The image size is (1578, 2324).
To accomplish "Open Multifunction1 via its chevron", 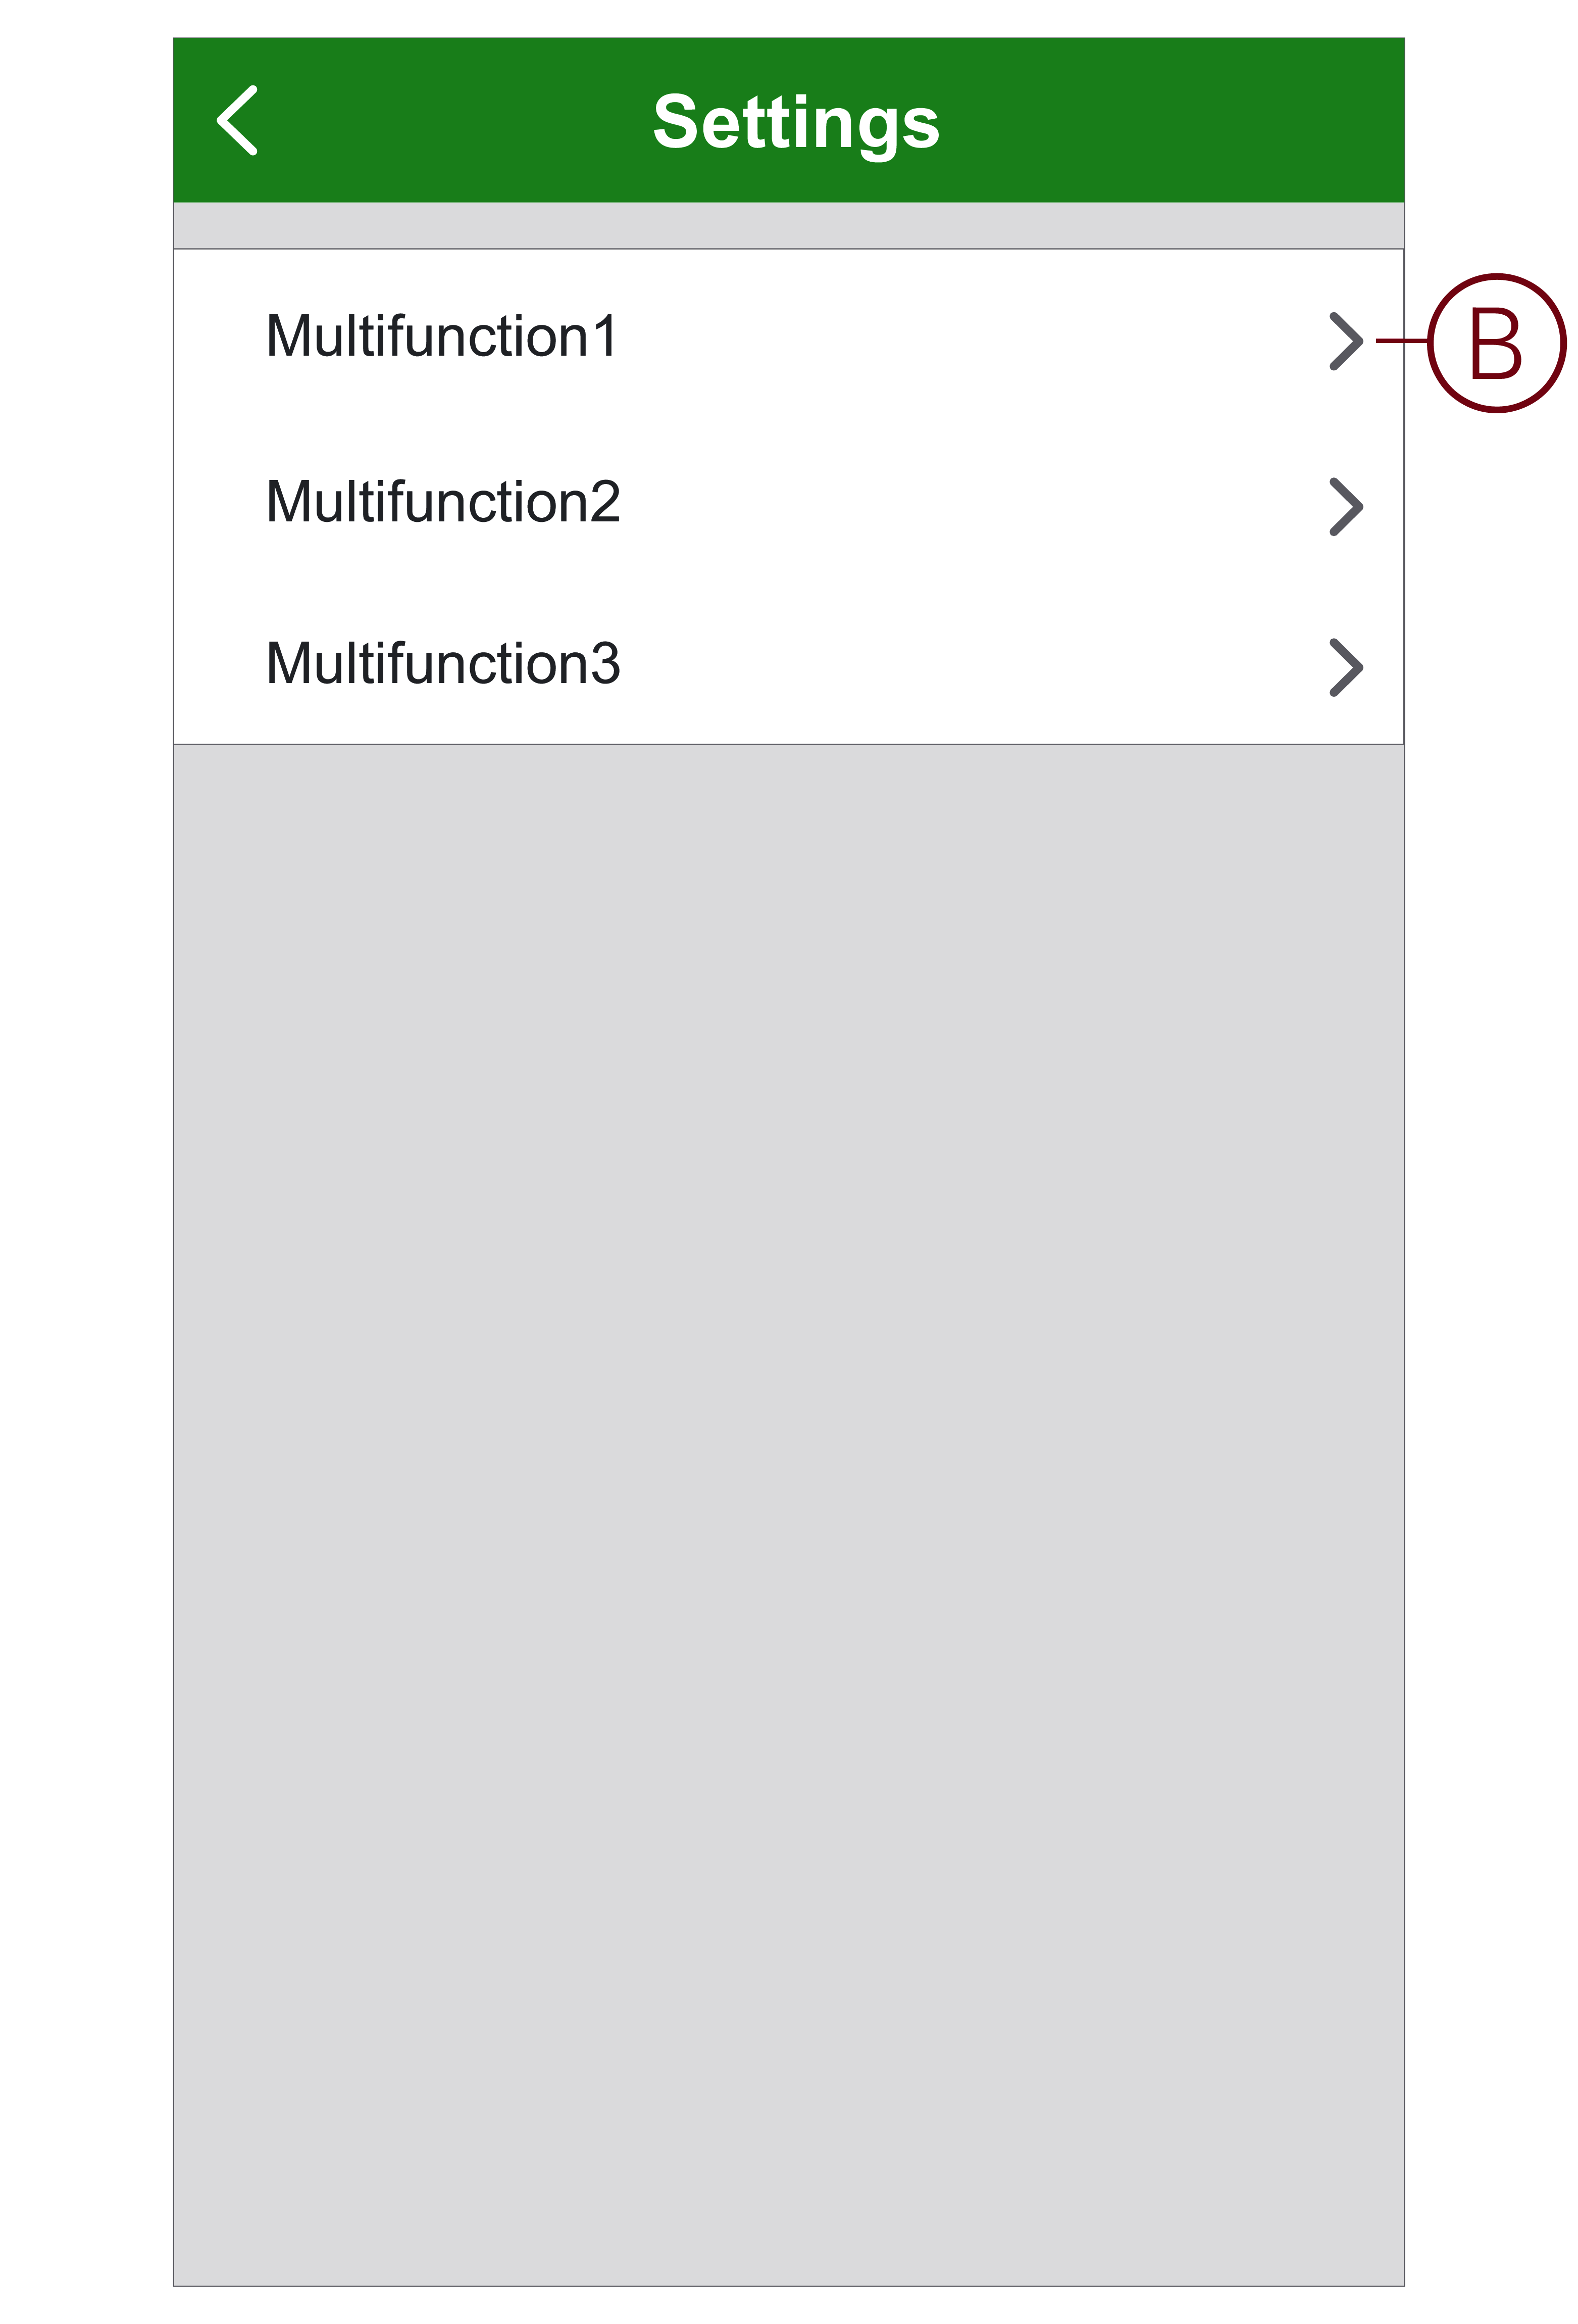I will click(1345, 341).
